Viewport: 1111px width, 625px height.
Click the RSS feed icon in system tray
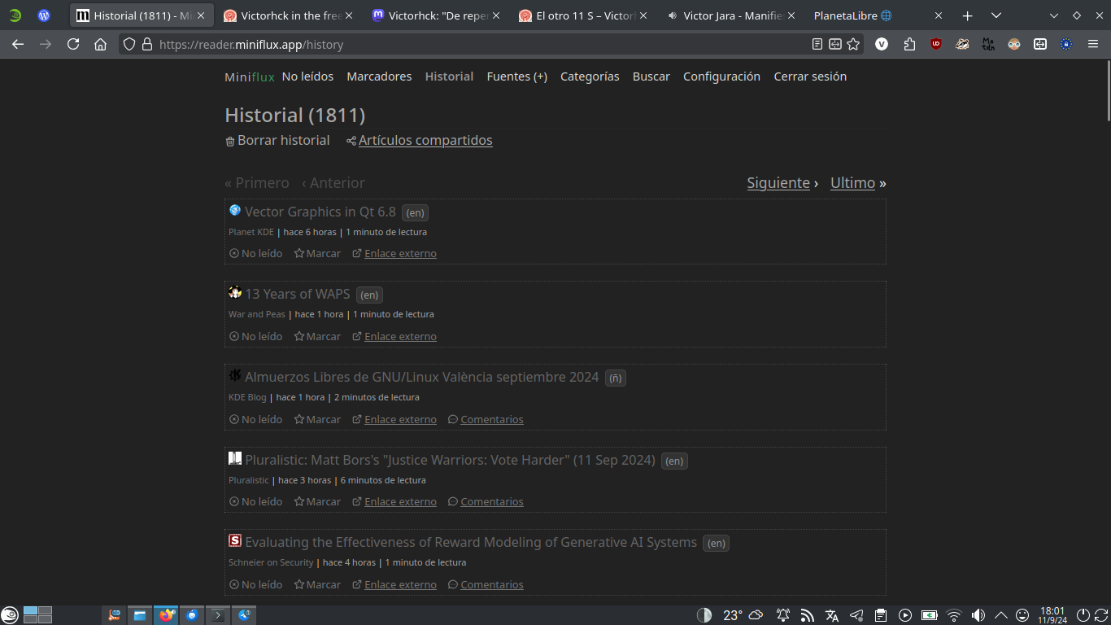coord(807,615)
